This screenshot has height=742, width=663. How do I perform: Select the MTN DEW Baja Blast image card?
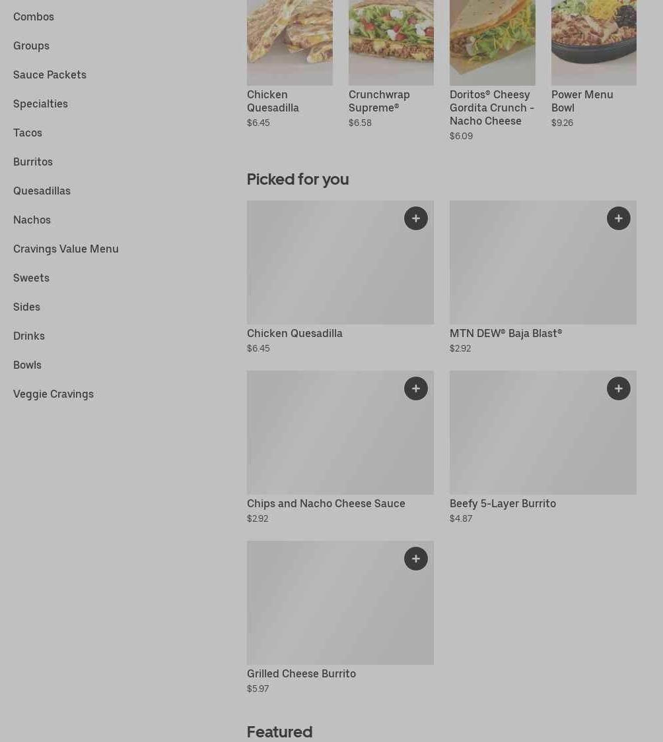pos(543,263)
